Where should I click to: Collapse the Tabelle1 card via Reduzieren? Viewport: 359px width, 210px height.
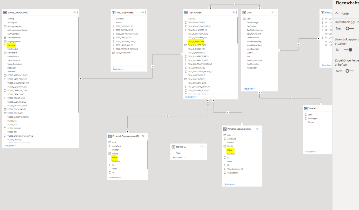tap(311, 152)
